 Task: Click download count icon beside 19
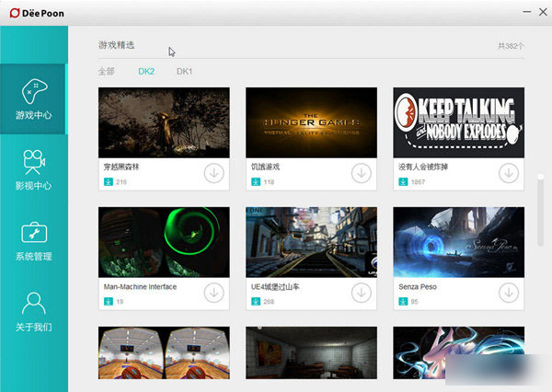(109, 302)
